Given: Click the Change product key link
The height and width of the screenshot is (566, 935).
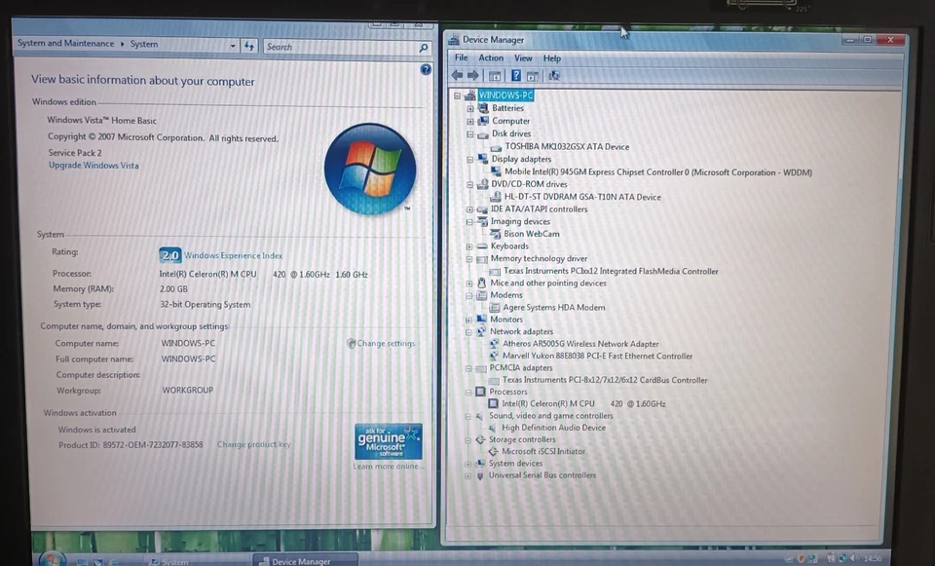Looking at the screenshot, I should click(253, 444).
